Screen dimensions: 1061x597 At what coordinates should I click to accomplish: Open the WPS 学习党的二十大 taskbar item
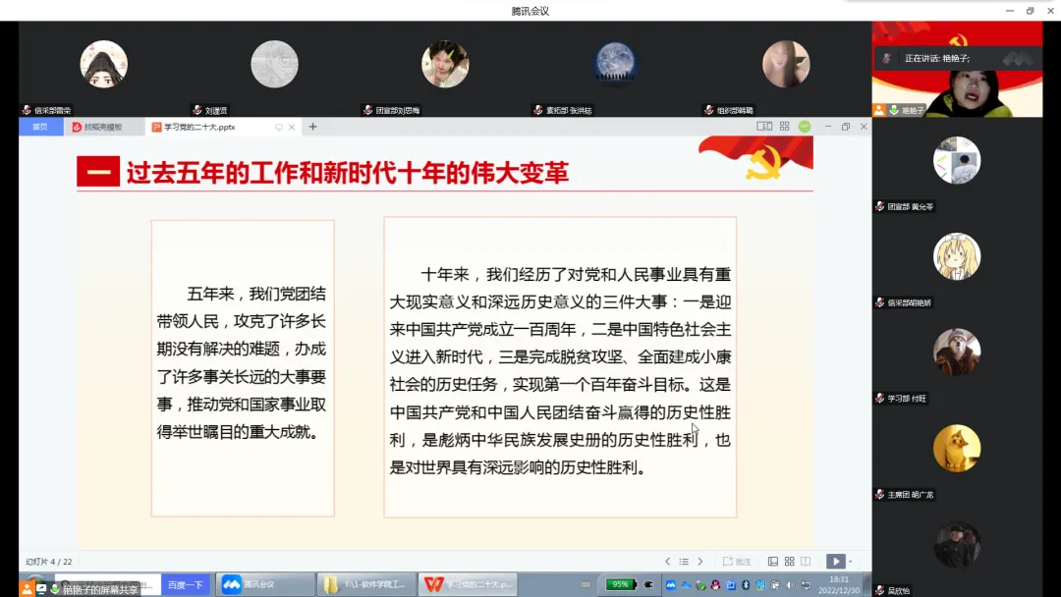(469, 584)
